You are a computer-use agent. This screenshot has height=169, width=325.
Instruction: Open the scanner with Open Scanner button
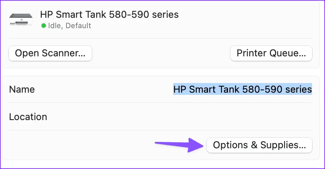[50, 53]
